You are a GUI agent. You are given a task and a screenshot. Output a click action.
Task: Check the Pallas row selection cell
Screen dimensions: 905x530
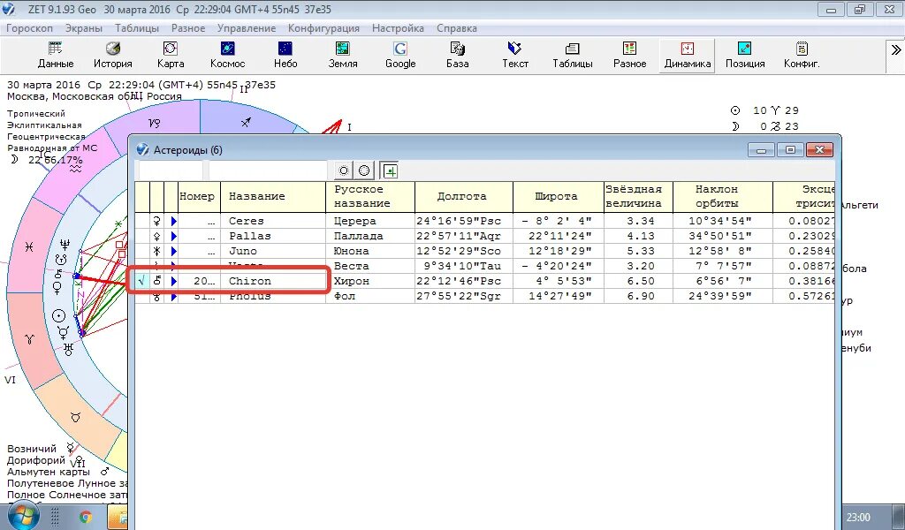[142, 236]
